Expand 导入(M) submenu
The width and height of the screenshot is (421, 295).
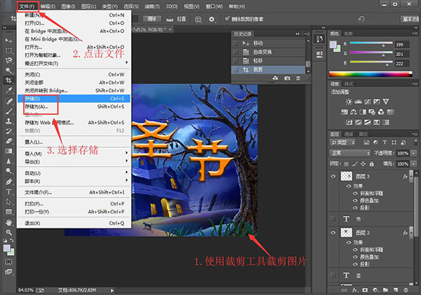click(75, 153)
